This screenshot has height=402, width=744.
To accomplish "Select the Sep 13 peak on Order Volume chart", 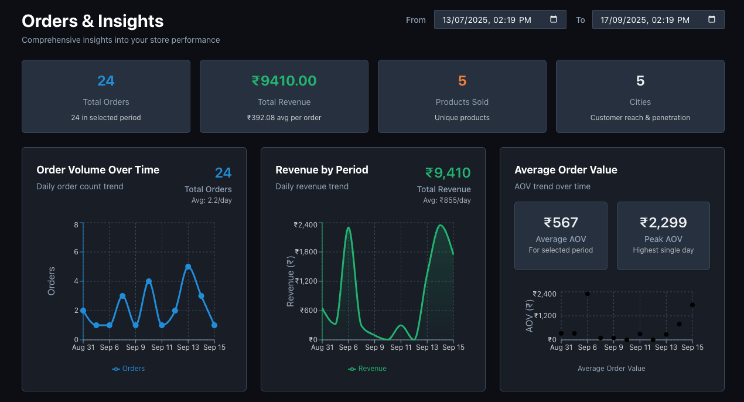I will coord(188,266).
